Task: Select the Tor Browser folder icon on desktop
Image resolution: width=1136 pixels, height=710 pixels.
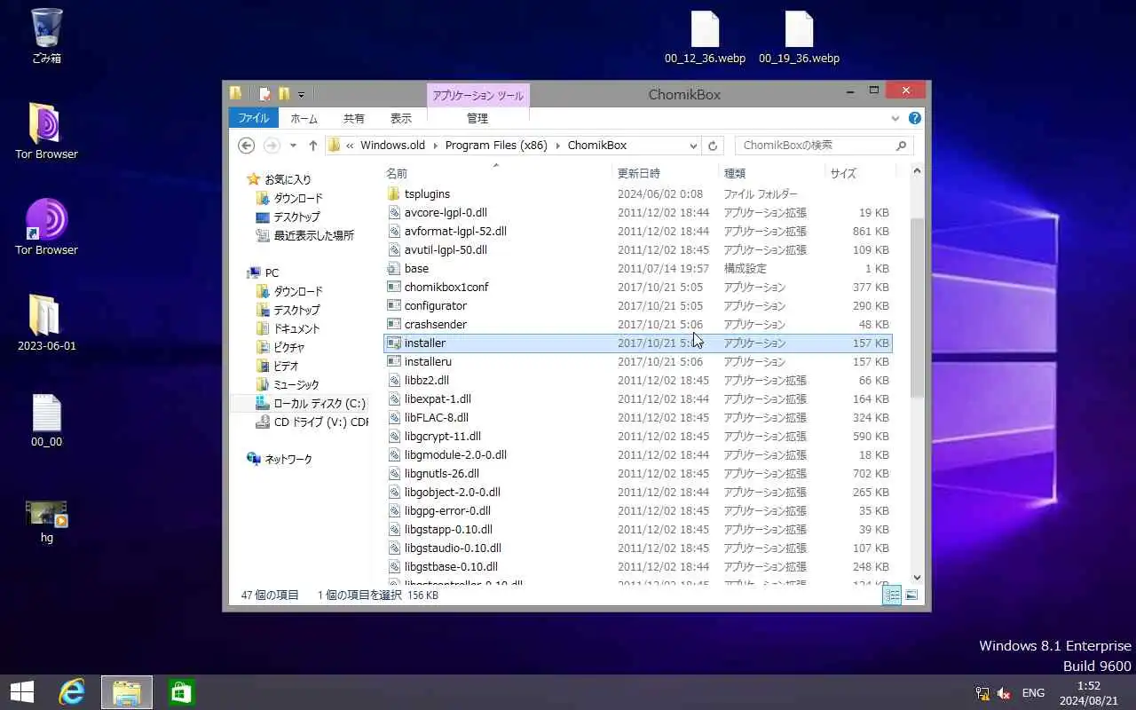Action: pyautogui.click(x=46, y=131)
